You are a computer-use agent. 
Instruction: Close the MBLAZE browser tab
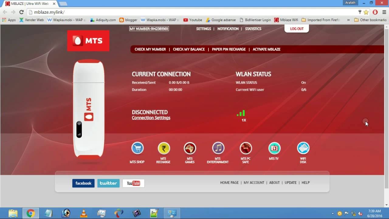pyautogui.click(x=54, y=4)
